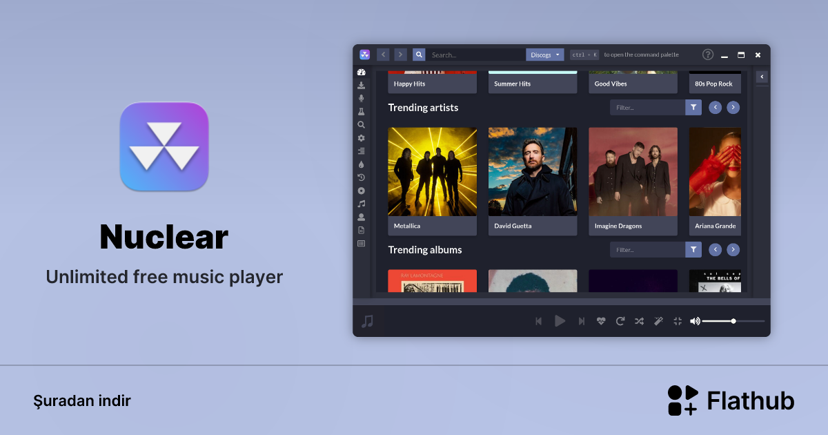Toggle shuffle playback mode
The image size is (828, 435).
click(639, 321)
